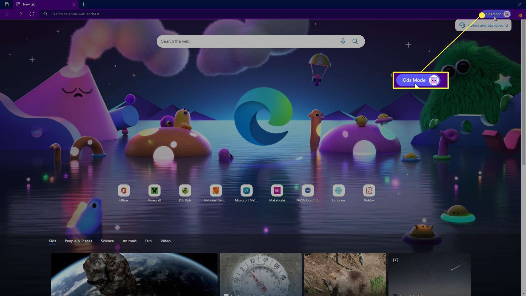Image resolution: width=526 pixels, height=296 pixels.
Task: Click the search magnifier icon
Action: coord(355,41)
